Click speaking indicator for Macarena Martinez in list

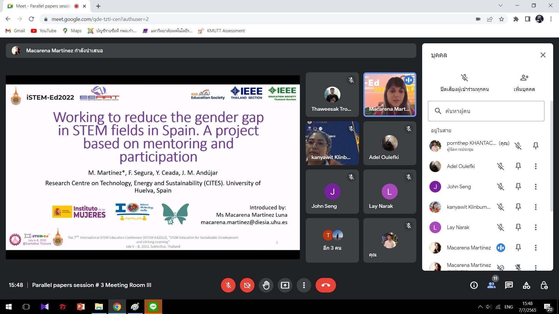[501, 248]
